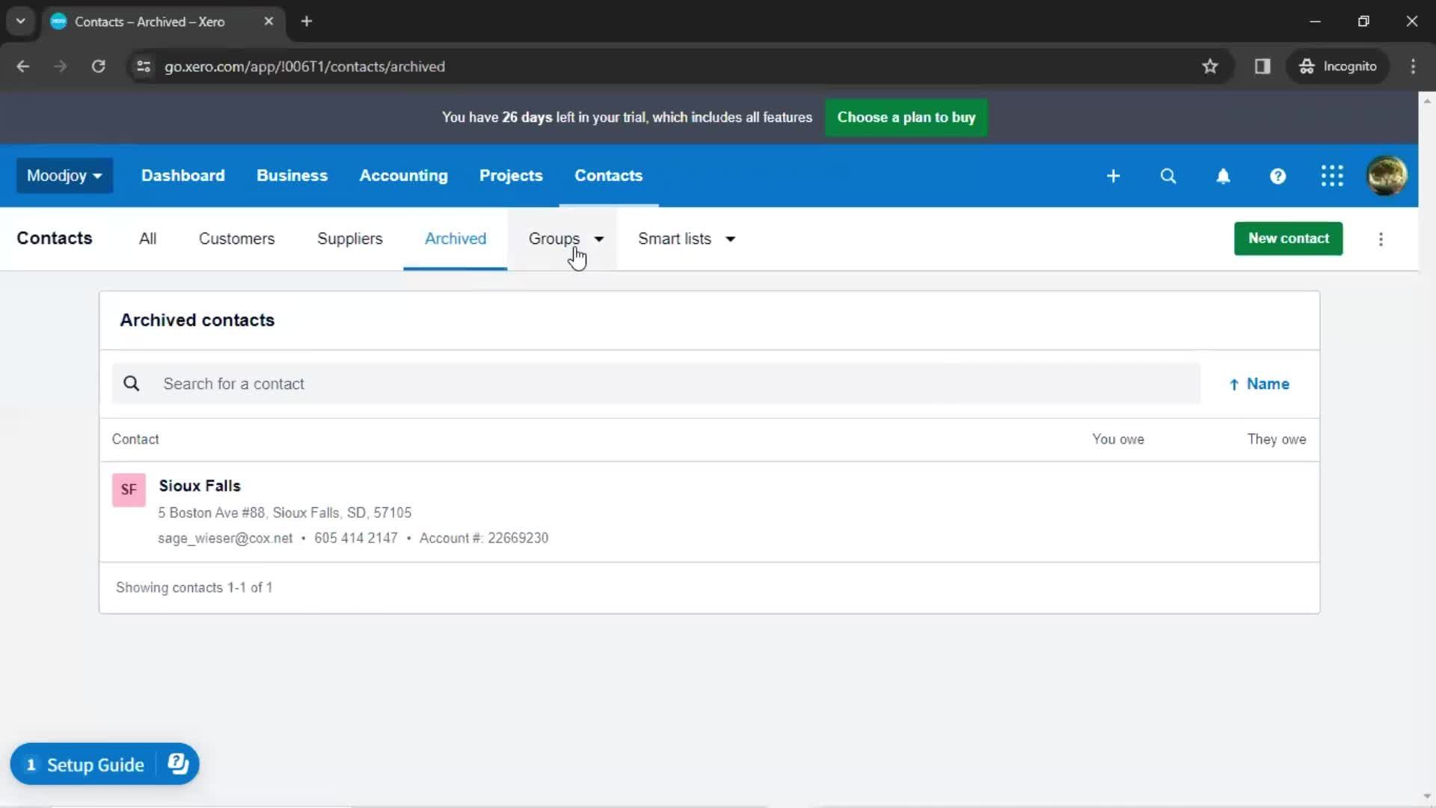Click the New contact button
Viewport: 1436px width, 808px height.
point(1288,239)
